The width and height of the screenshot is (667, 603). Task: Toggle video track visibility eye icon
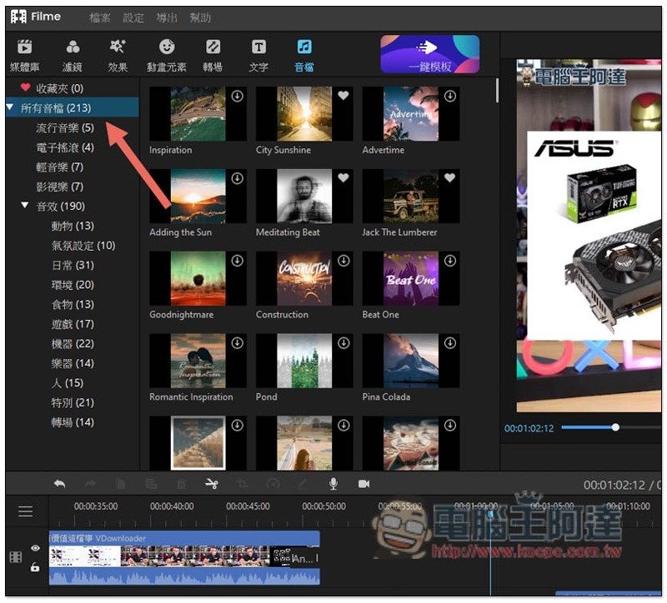(35, 548)
